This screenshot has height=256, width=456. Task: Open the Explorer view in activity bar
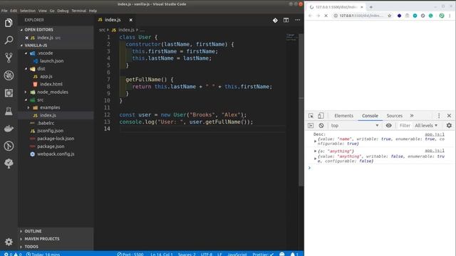click(9, 23)
